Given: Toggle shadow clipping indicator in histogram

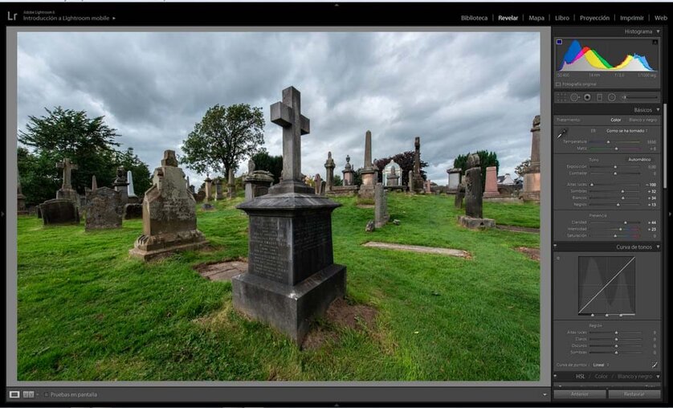Looking at the screenshot, I should [559, 42].
